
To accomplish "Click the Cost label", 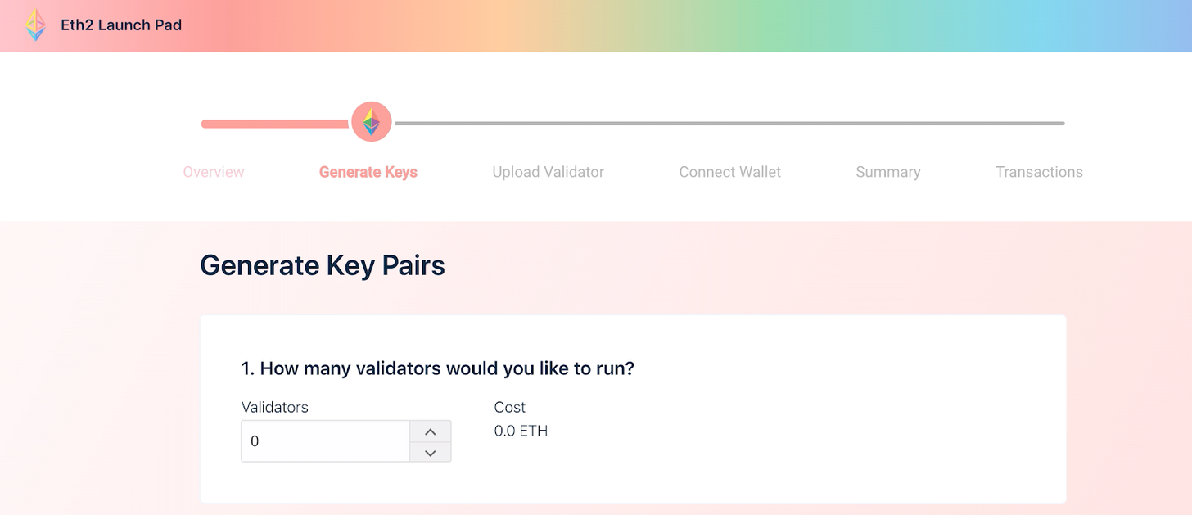I will click(509, 407).
